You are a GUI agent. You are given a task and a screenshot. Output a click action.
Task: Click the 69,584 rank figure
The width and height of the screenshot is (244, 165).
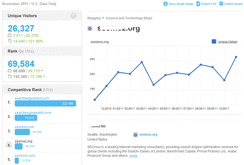click(x=21, y=64)
